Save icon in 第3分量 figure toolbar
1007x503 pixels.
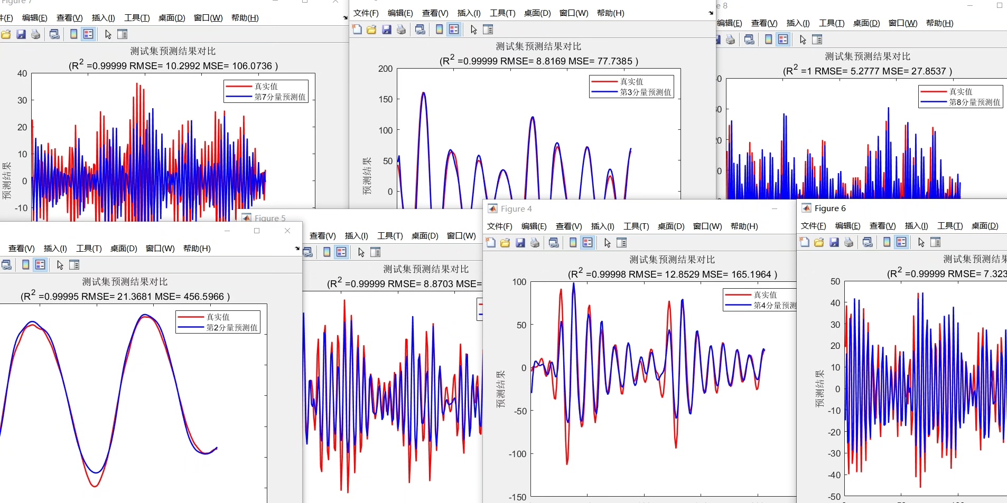387,30
